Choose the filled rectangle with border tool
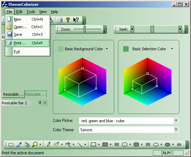The image size is (191, 157). coord(105,144)
